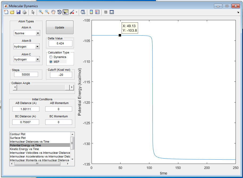Activate the Pan hand tool
Screen dimensions: 243x178
click(53, 12)
